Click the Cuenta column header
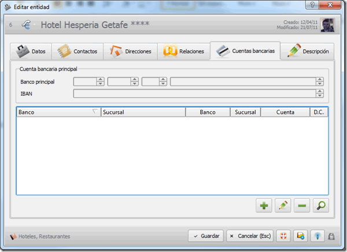347x252 pixels. (285, 112)
